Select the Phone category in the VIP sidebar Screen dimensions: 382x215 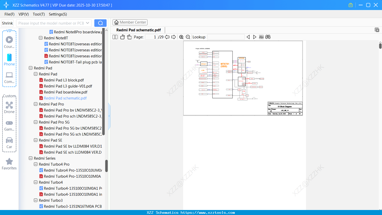pyautogui.click(x=9, y=60)
